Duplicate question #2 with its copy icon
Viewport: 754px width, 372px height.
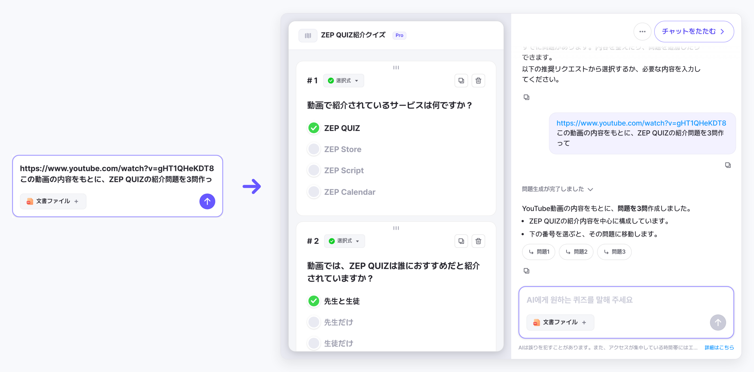[461, 241]
